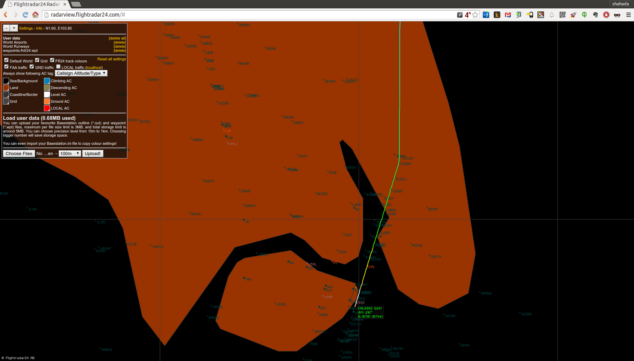This screenshot has height=361, width=634.
Task: Open the Settings link in panel header
Action: [26, 28]
